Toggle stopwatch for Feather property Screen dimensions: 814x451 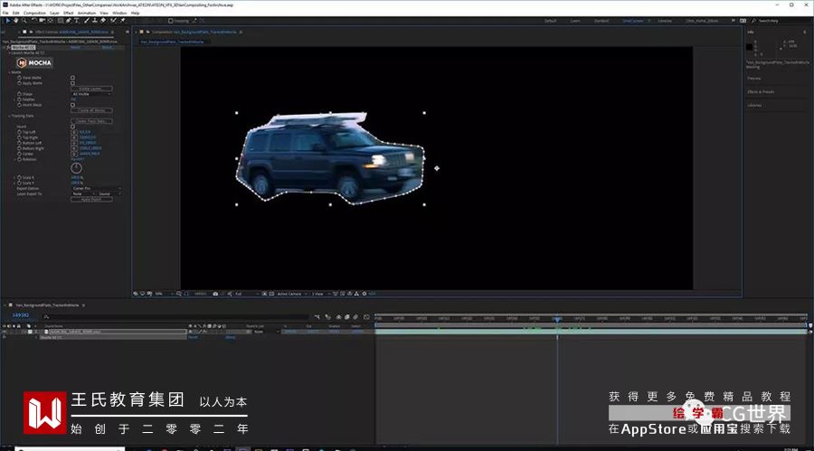pos(19,99)
